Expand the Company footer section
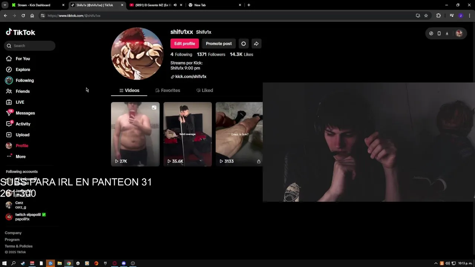 click(x=13, y=233)
